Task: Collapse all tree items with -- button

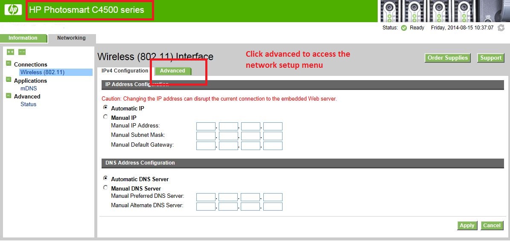Action: [22, 52]
